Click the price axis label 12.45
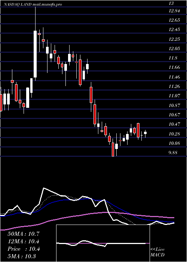This screenshot has width=187, height=262. point(175,30)
